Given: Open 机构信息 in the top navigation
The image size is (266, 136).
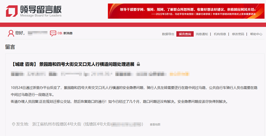Looking at the screenshot, I should pos(220,34).
